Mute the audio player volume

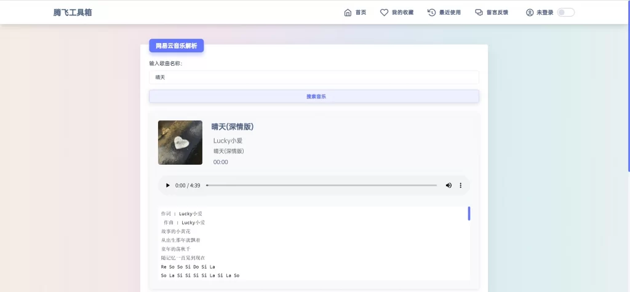[x=449, y=185]
